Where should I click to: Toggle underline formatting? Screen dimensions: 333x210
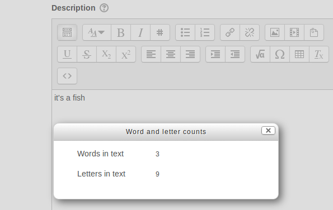67,54
